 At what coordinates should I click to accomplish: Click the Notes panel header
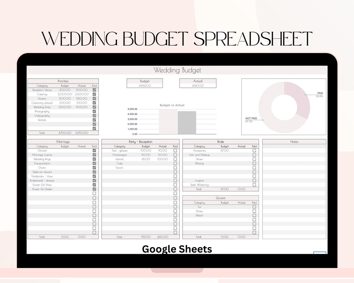coord(294,141)
